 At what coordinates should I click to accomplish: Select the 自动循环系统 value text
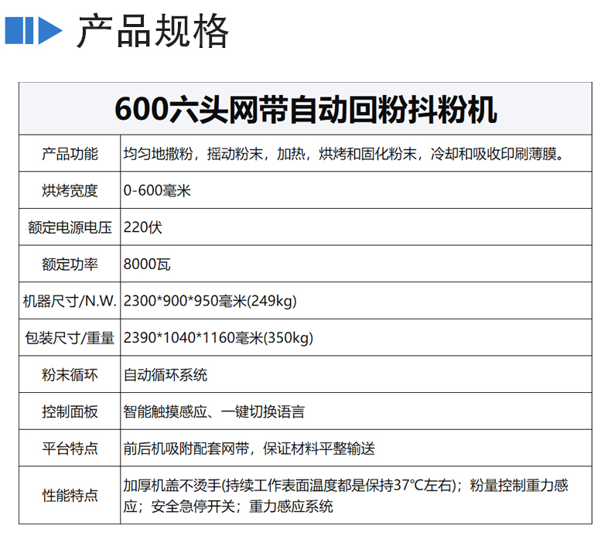point(166,375)
